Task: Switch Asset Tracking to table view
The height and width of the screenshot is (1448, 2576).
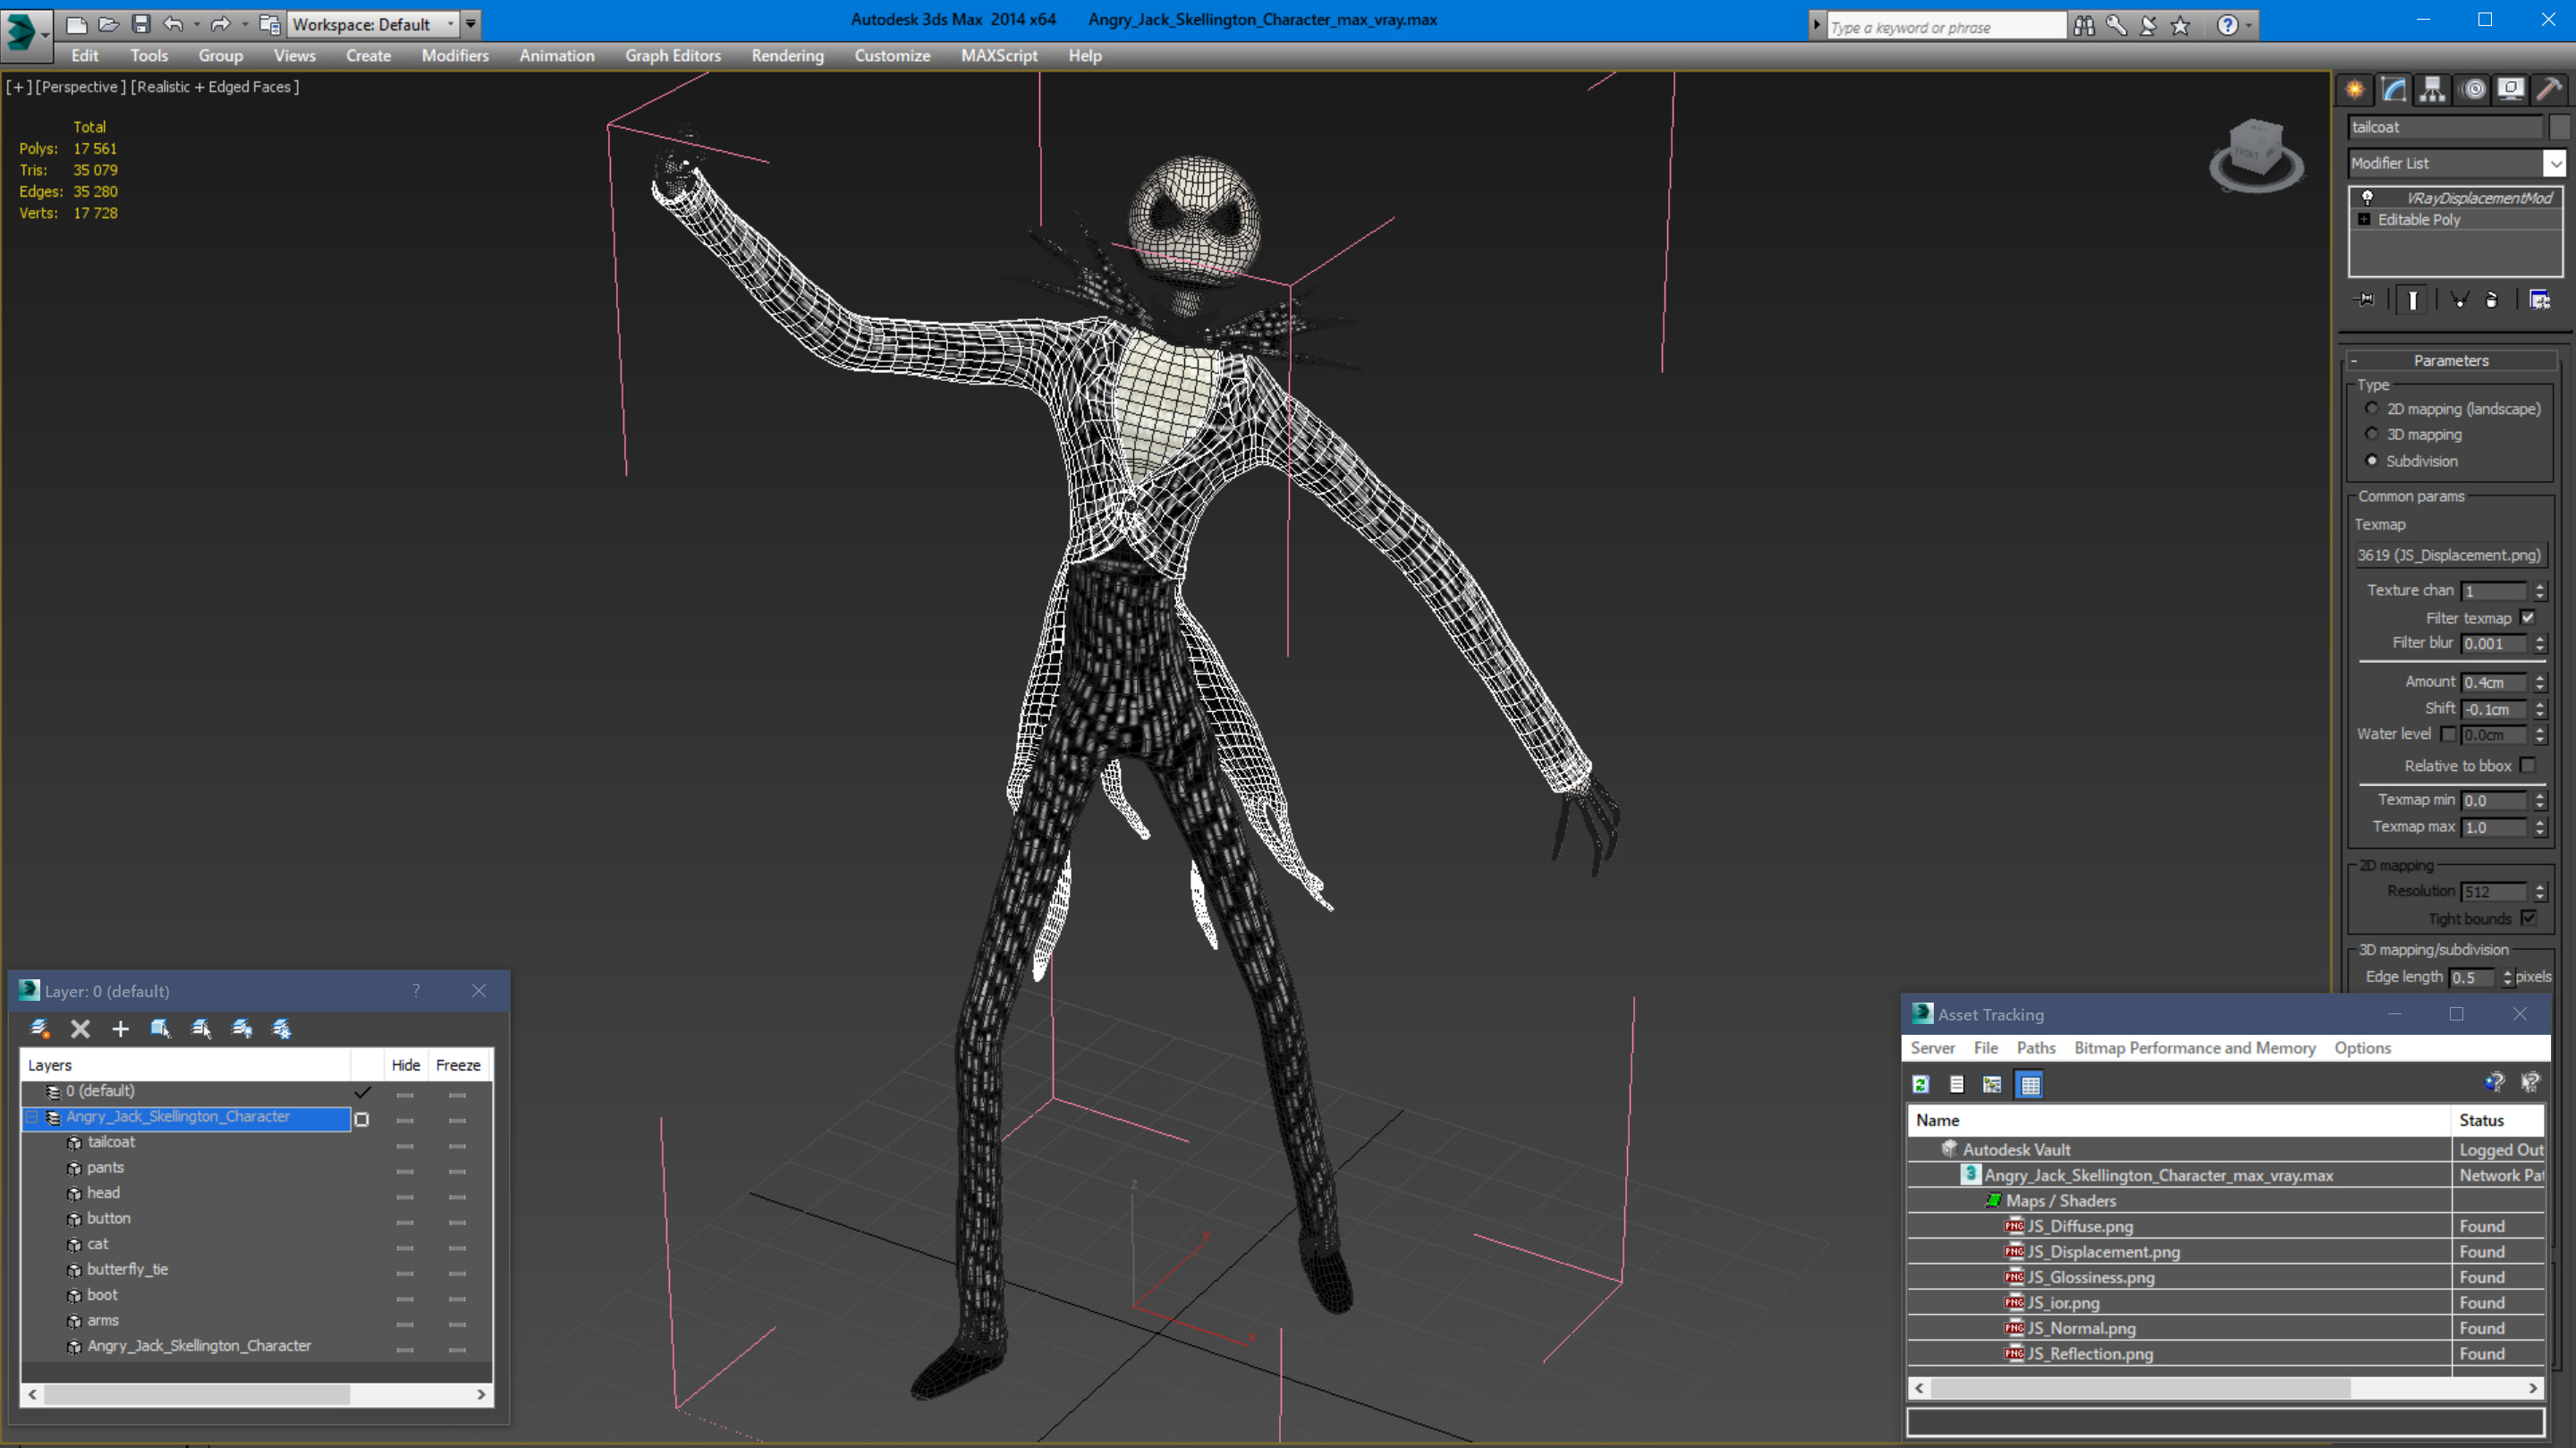Action: coord(2029,1084)
